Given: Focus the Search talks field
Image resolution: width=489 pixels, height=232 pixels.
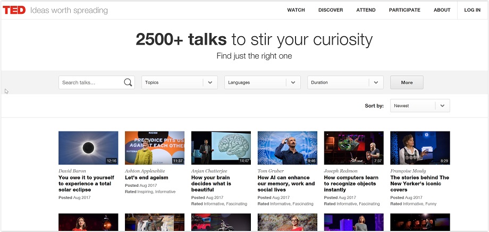Looking at the screenshot, I should (x=97, y=82).
